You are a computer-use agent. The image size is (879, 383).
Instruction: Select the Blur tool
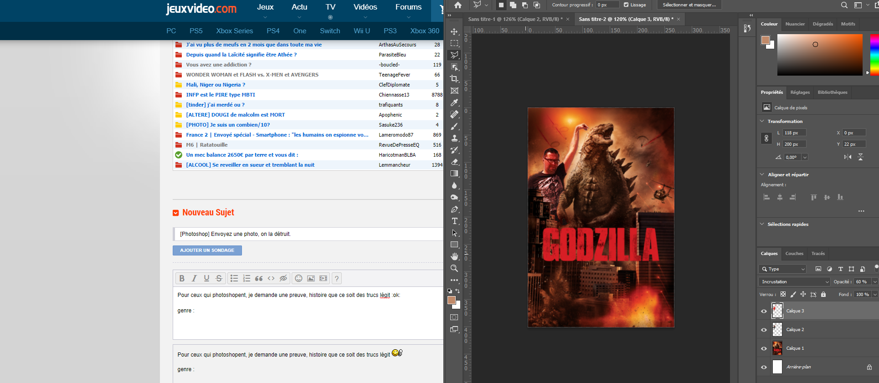[454, 185]
